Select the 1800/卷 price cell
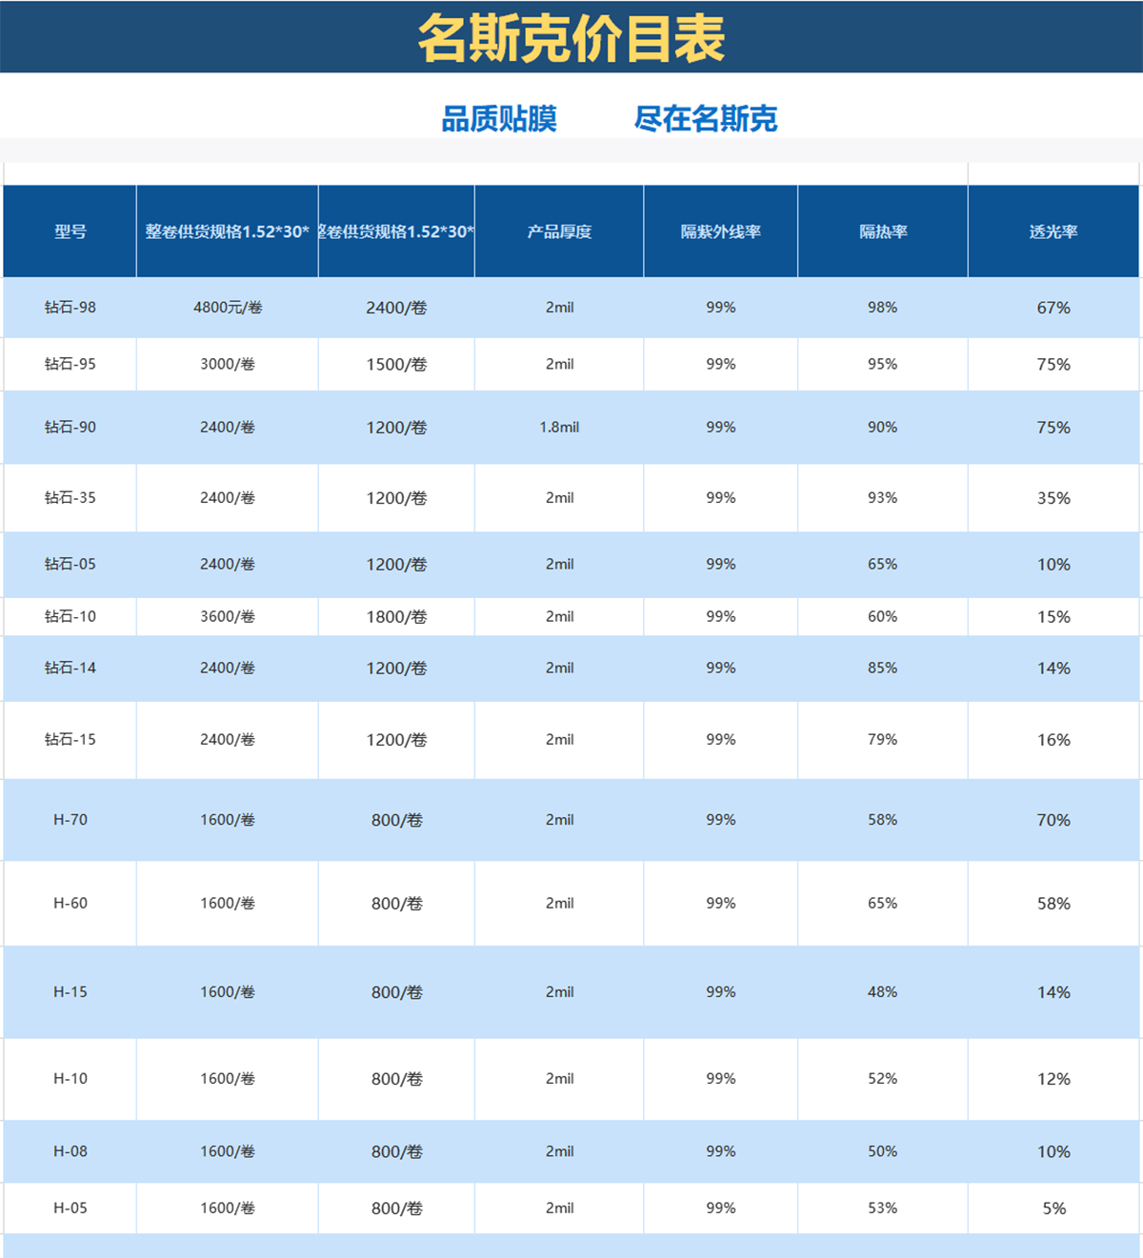The image size is (1143, 1258). point(396,617)
